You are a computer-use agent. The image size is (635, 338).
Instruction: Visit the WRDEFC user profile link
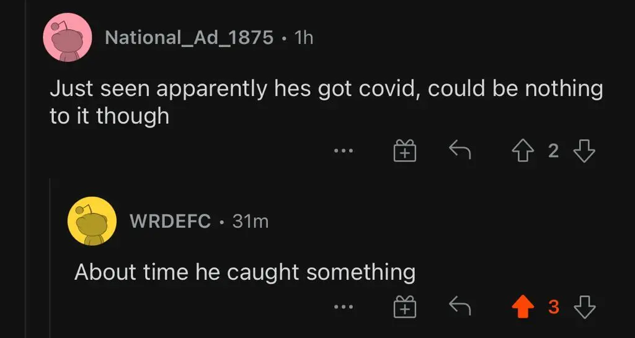pos(170,221)
